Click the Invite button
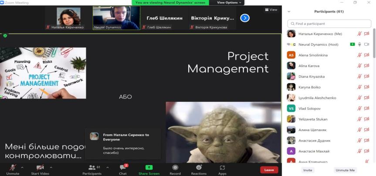 click(x=308, y=170)
